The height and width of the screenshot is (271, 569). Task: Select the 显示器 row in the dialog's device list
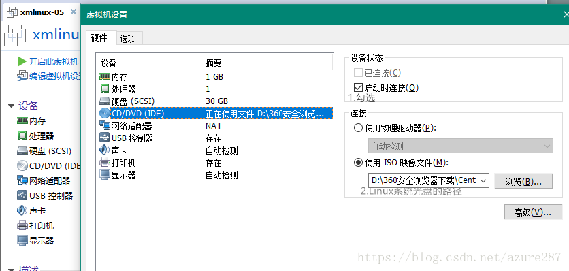215,175
